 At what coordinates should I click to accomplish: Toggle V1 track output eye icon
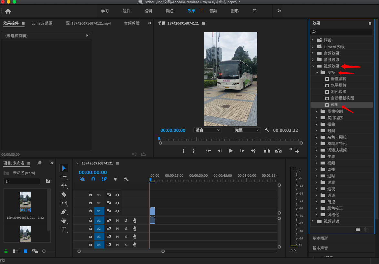pyautogui.click(x=118, y=211)
